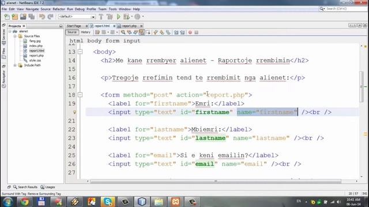The image size is (369, 207).
Task: Click Find Previous Occurrence editor icon
Action: [x=129, y=32]
